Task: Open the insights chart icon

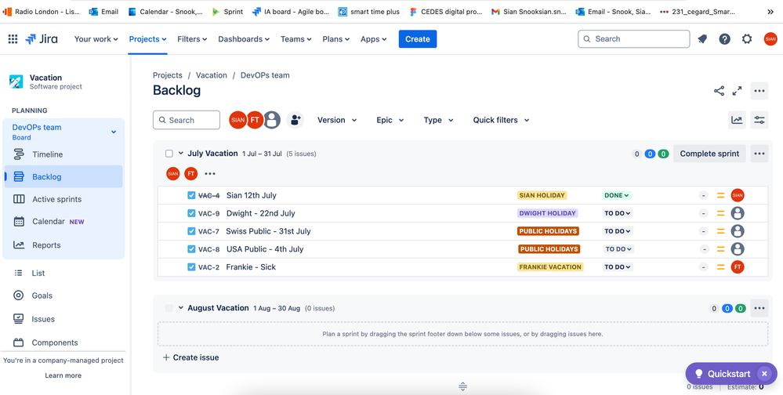Action: 737,120
